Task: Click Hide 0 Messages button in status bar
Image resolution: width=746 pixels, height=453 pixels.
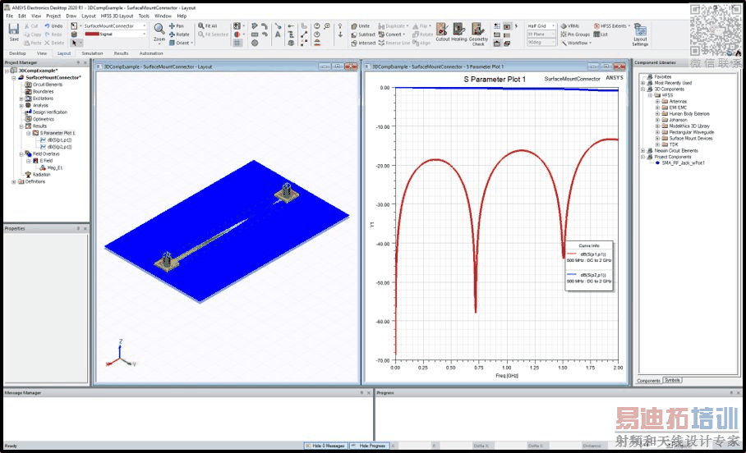Action: coord(326,446)
